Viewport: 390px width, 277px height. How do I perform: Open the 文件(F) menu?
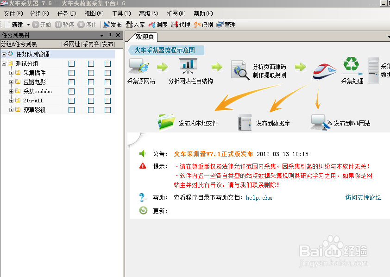click(x=13, y=13)
